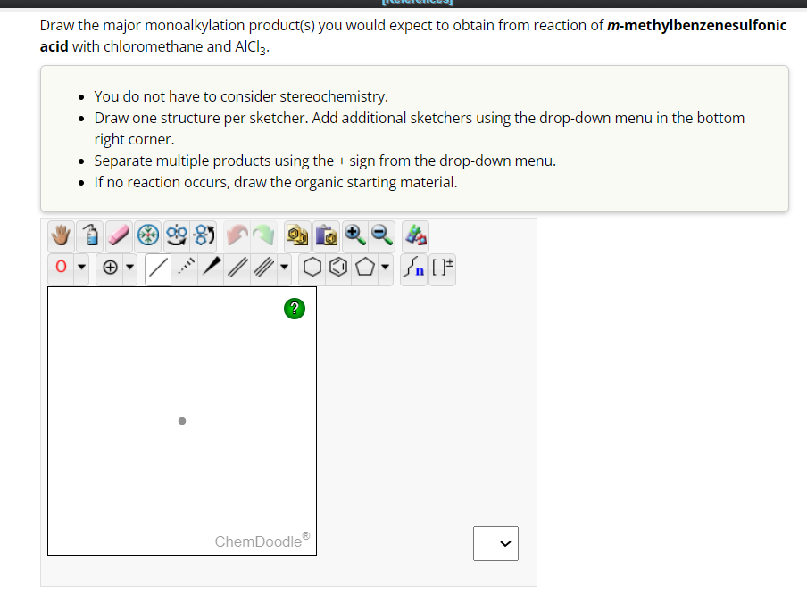Viewport: 807px width, 611px height.
Task: Click the Undo arrow
Action: click(x=237, y=235)
